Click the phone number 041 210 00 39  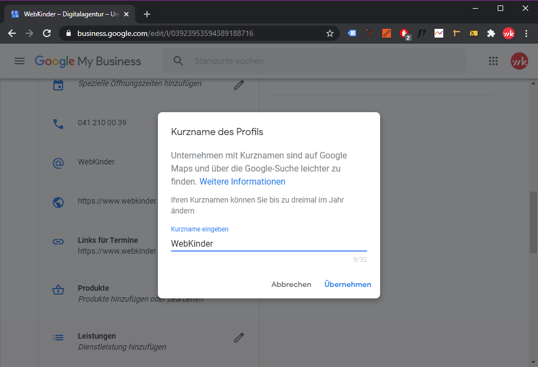102,123
